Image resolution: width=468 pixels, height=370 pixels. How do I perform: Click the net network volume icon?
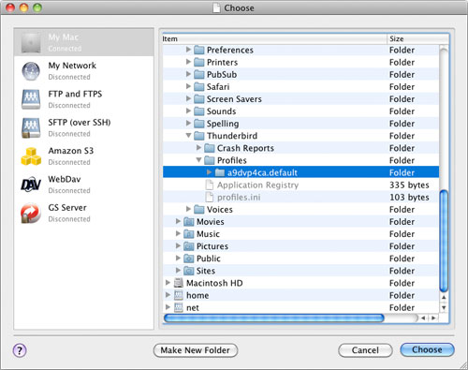point(178,307)
